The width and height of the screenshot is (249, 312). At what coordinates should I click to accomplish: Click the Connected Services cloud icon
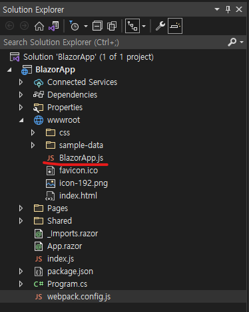pos(39,82)
